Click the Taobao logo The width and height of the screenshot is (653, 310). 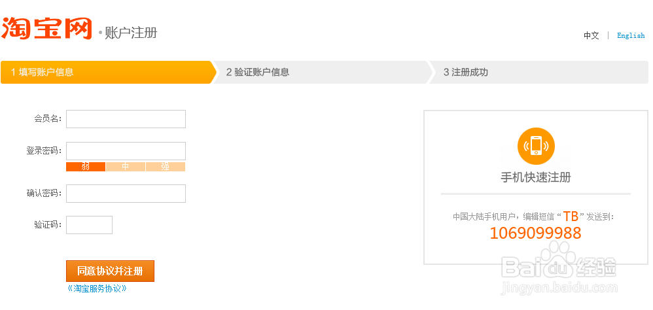[x=47, y=29]
